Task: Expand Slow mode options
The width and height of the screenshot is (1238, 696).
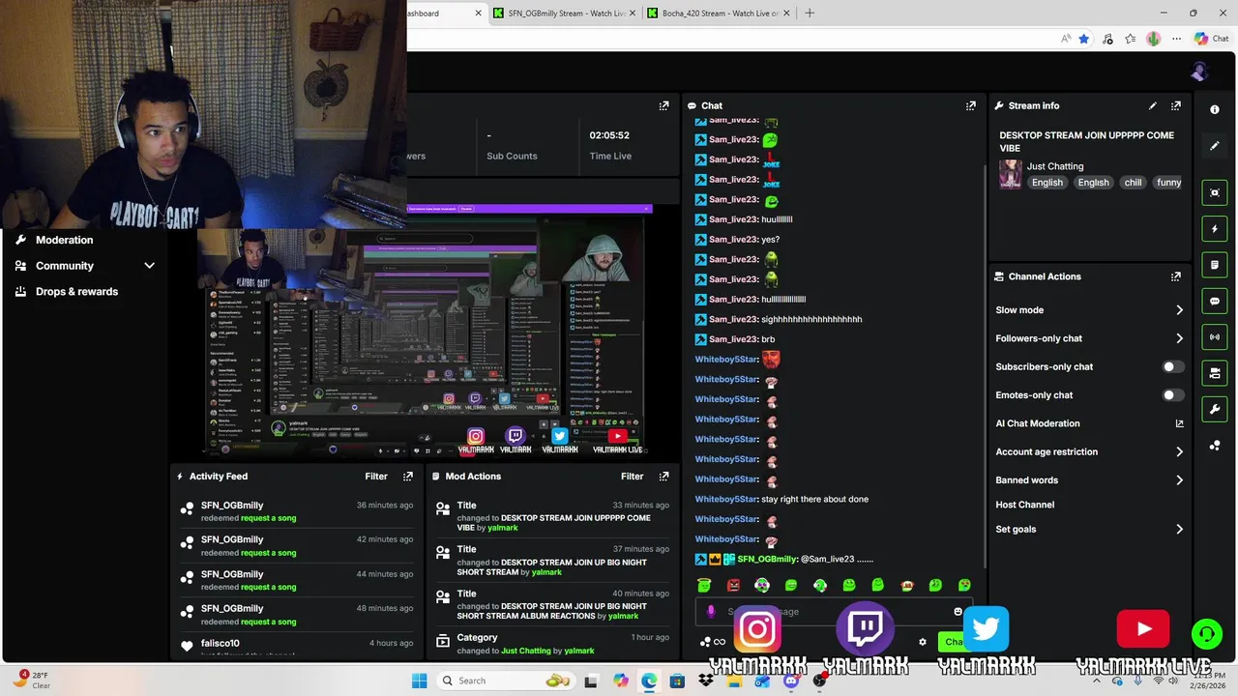Action: point(1179,310)
